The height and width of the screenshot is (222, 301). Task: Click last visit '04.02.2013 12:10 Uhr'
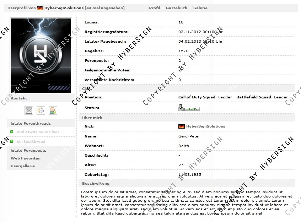pos(200,42)
